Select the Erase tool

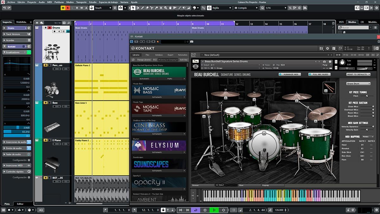[x=147, y=8]
